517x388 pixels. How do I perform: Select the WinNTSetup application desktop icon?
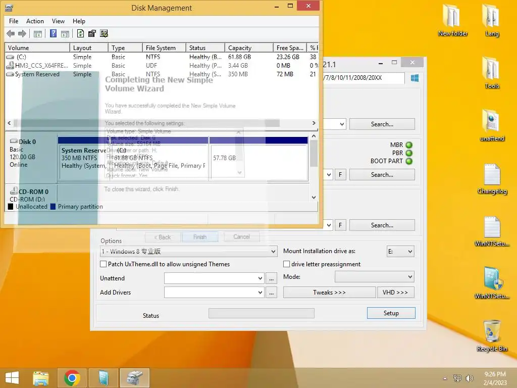pyautogui.click(x=492, y=283)
